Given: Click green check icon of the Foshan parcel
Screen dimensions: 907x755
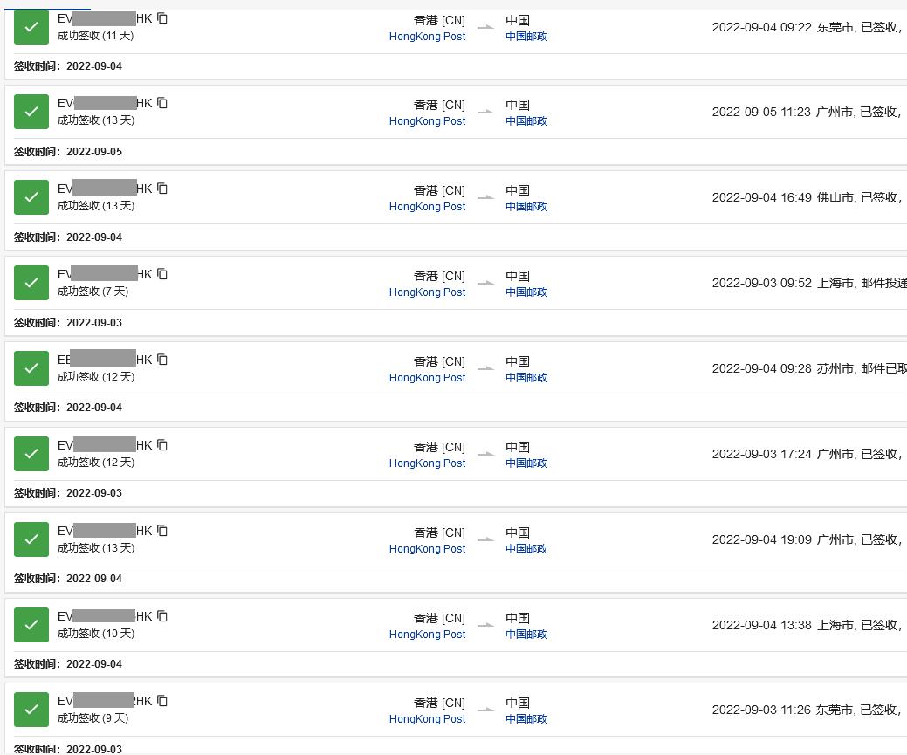Looking at the screenshot, I should point(31,197).
